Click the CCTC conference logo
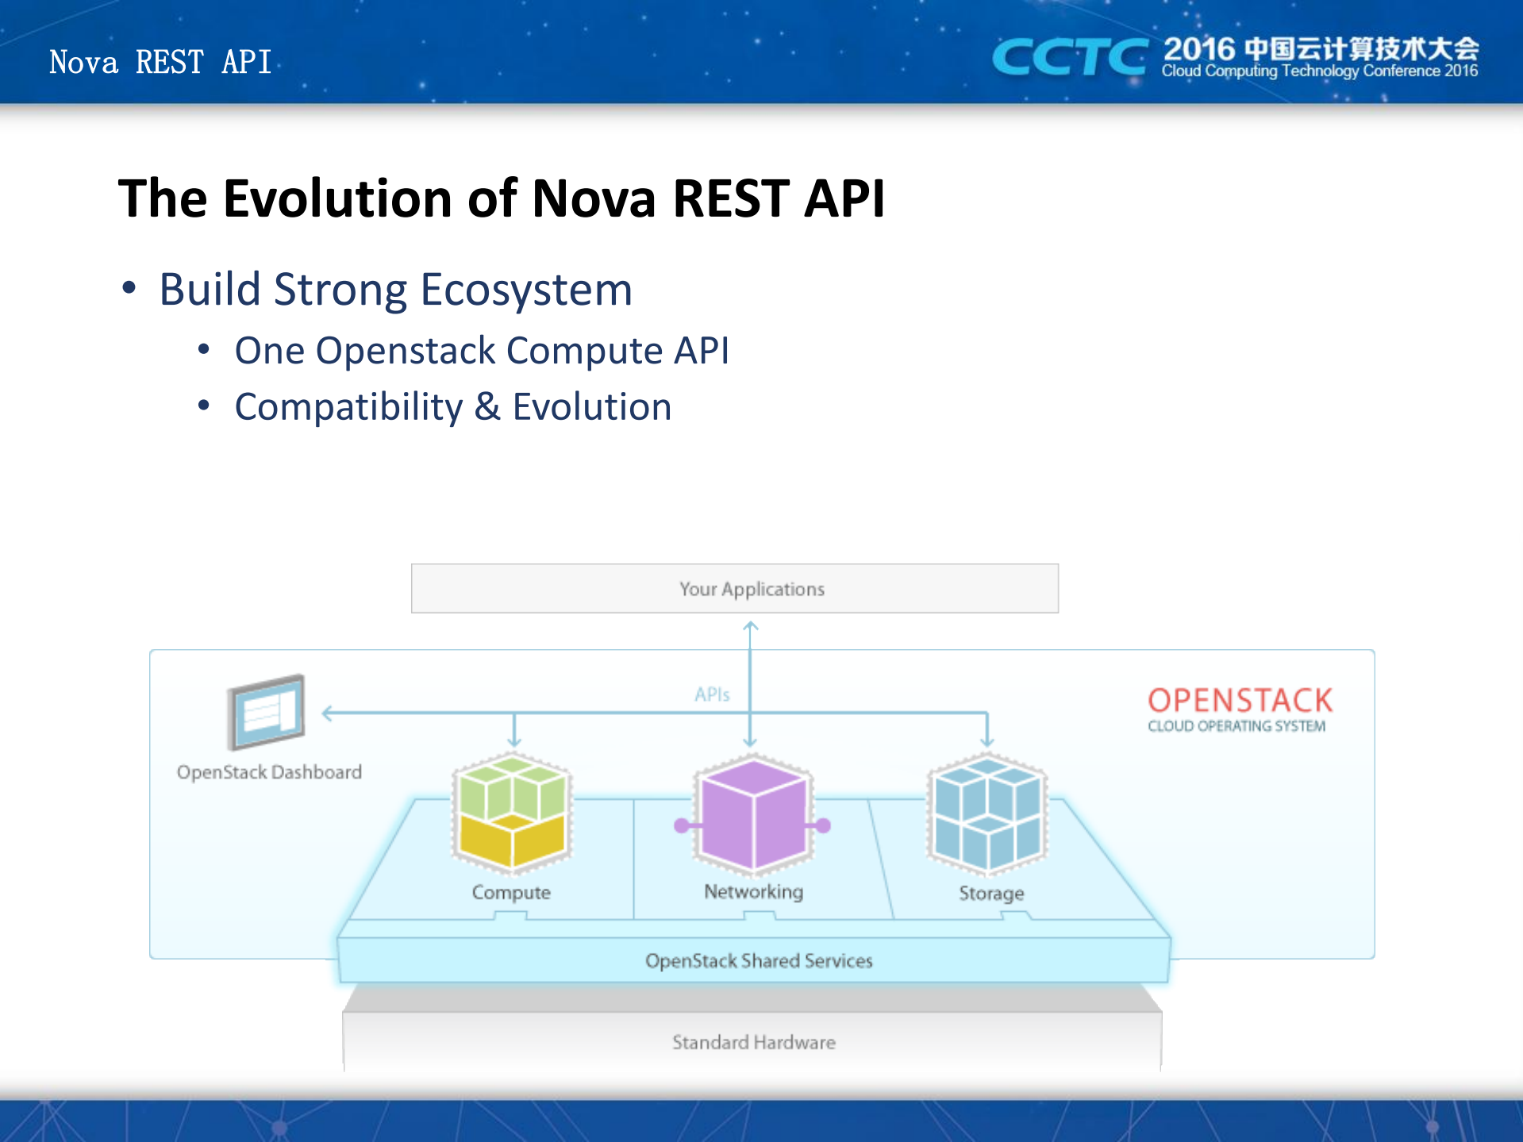Screen dimensions: 1523x1142 pos(1069,57)
